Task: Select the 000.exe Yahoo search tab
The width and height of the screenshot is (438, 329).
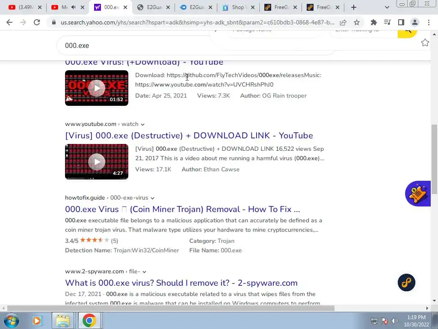Action: [x=111, y=7]
